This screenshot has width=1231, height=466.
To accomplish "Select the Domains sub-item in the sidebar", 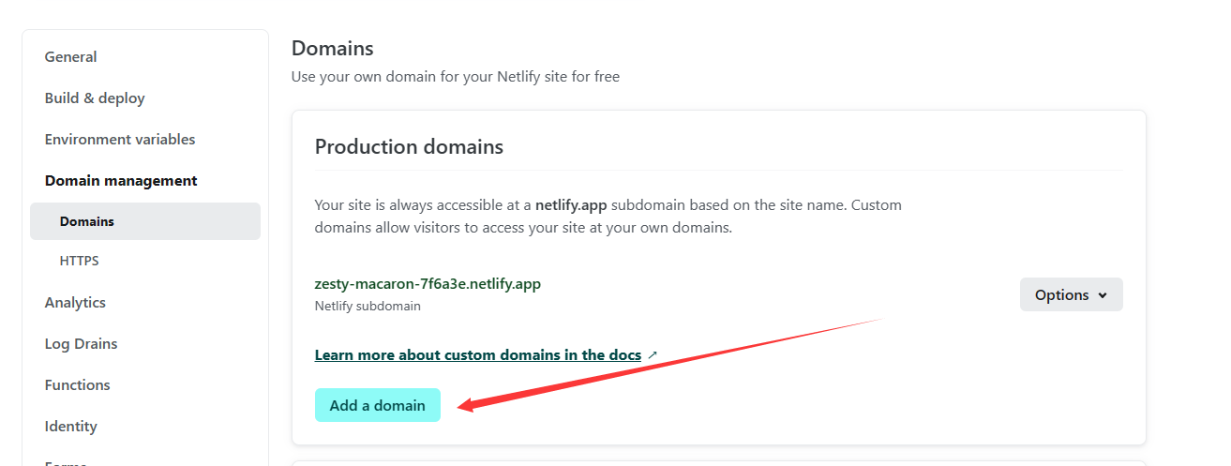I will click(87, 222).
